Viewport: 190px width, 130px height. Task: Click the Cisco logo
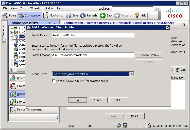[x=175, y=13]
